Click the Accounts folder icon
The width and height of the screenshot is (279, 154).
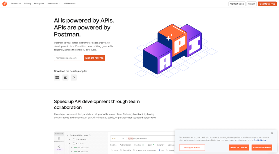point(74,143)
